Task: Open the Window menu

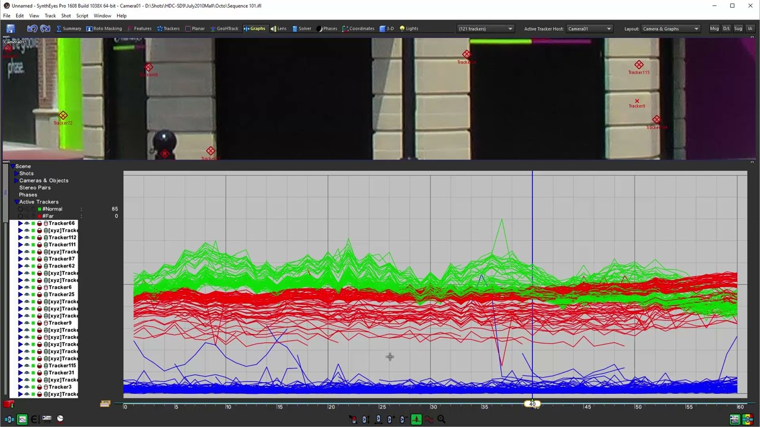Action: [102, 16]
